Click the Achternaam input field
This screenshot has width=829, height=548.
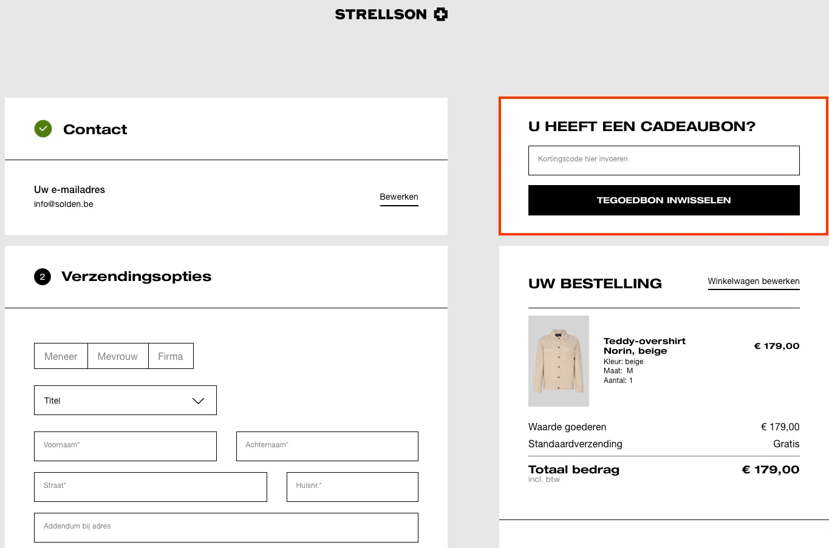[x=327, y=445]
